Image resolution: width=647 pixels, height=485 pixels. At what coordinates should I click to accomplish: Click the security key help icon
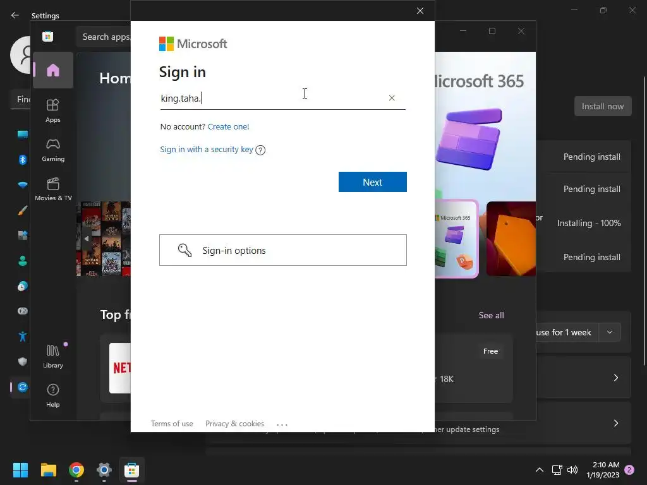260,150
